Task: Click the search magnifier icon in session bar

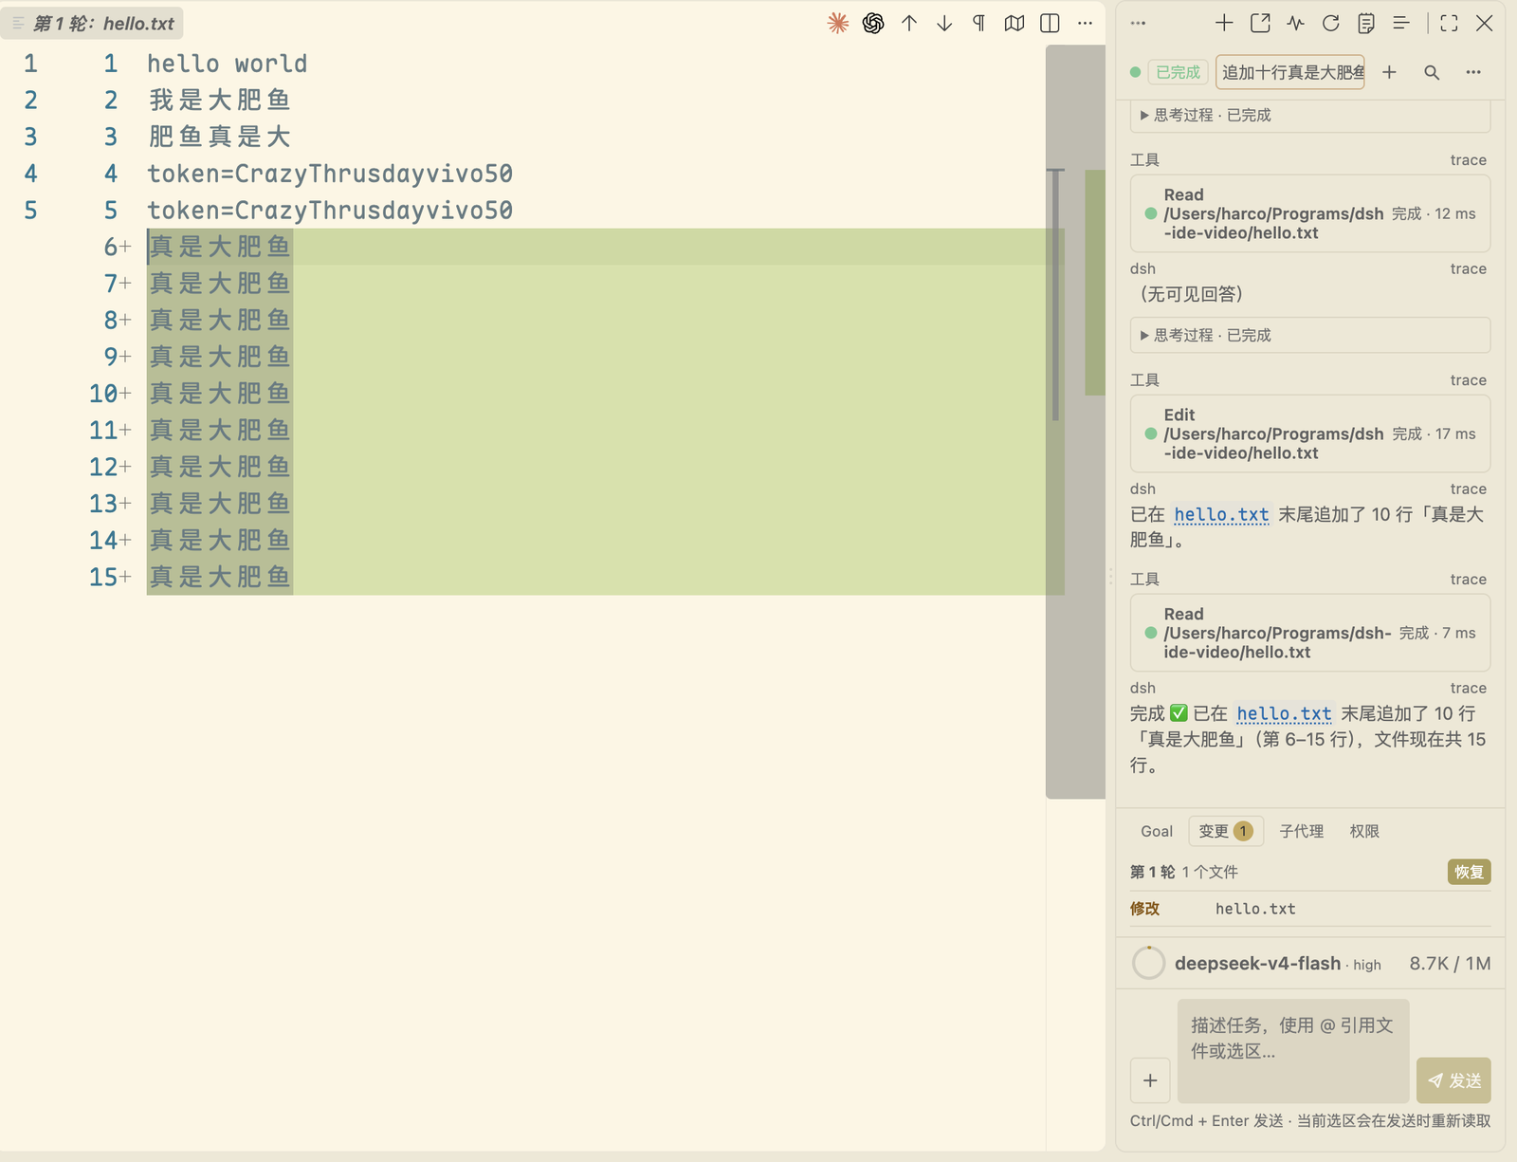Action: (x=1432, y=72)
